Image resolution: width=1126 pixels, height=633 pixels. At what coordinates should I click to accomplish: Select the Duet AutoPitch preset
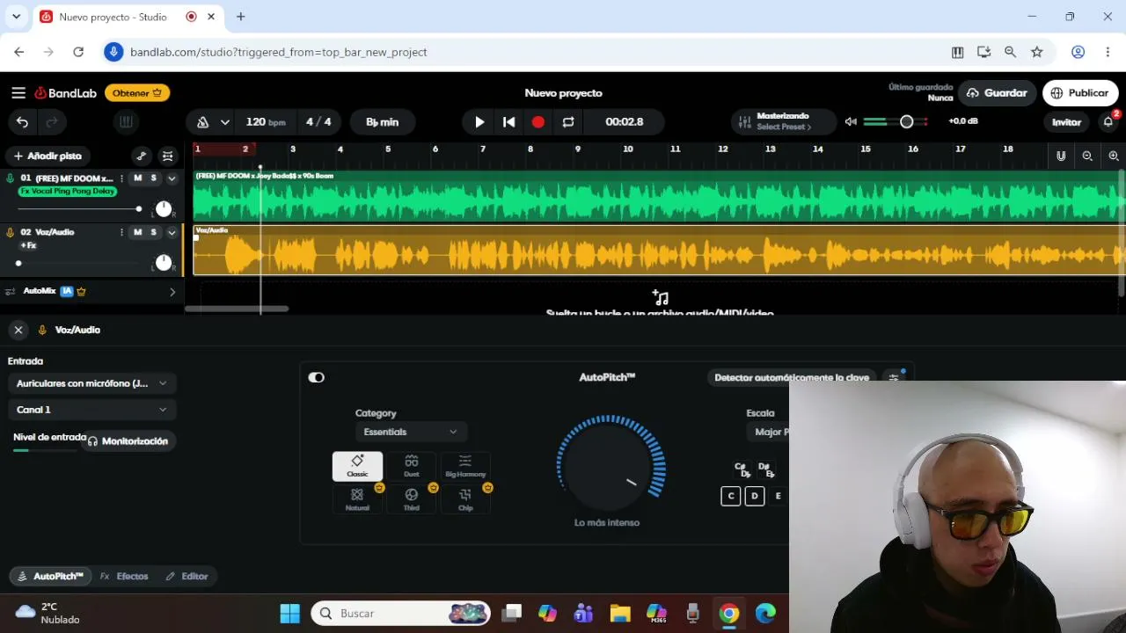point(411,466)
